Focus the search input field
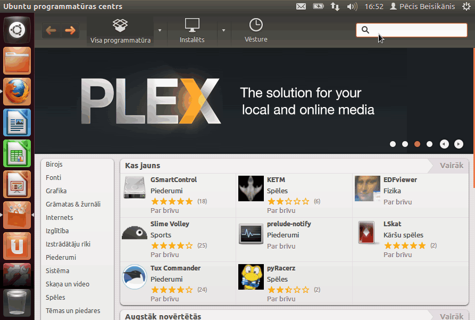 pyautogui.click(x=411, y=30)
